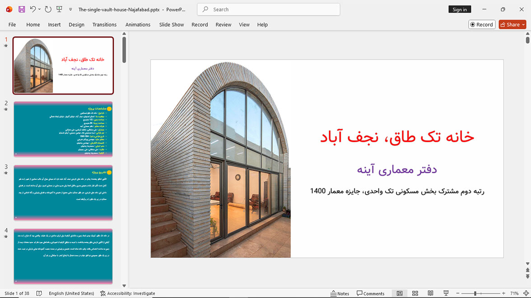The height and width of the screenshot is (298, 531).
Task: Click the Slide 1 of 38 status indicator
Action: click(17, 293)
